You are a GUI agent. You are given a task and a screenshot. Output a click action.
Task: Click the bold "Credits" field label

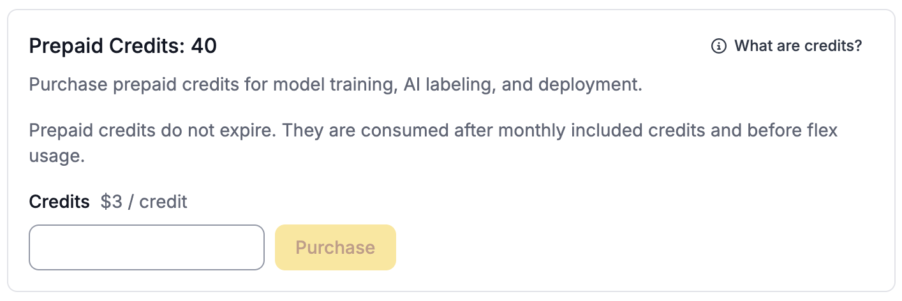[x=59, y=202]
